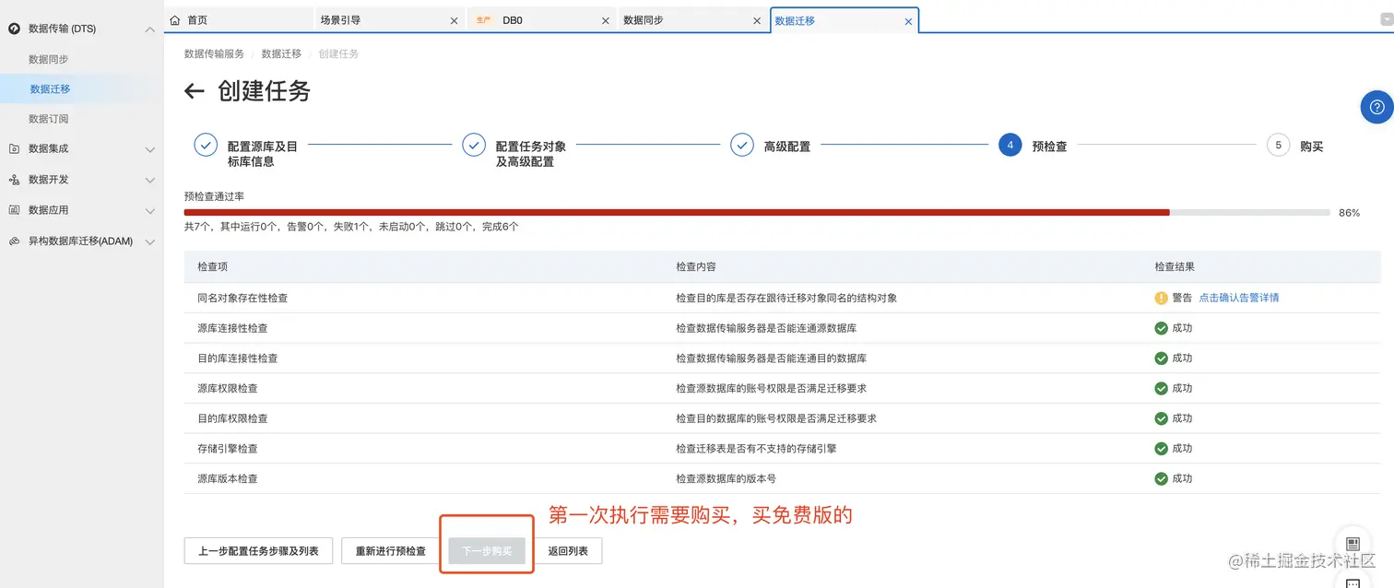This screenshot has width=1394, height=588.
Task: Click step 2 check circle 配置任务对象及高级配置
Action: pos(474,146)
